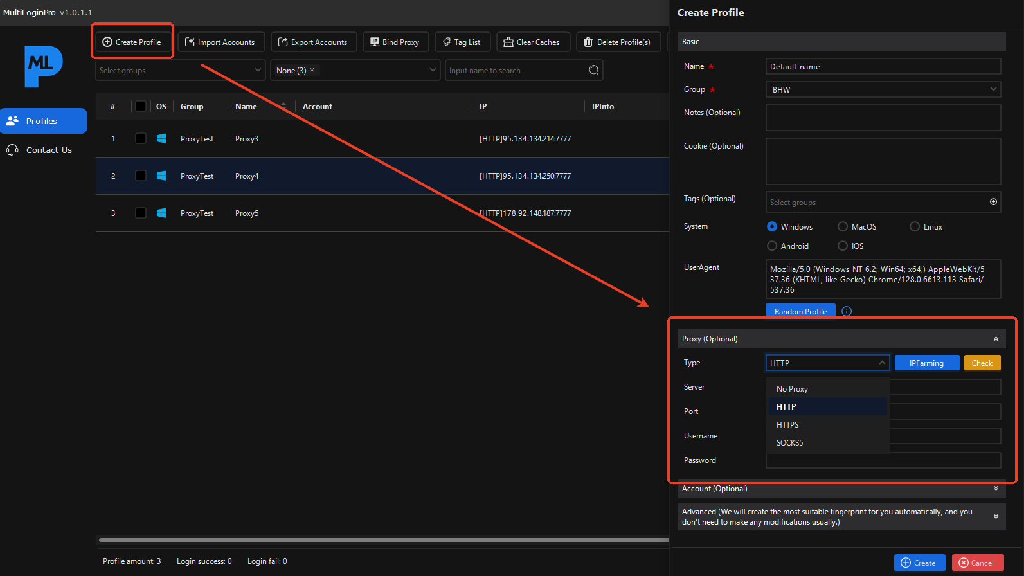Click the Notes (Optional) text area
The width and height of the screenshot is (1024, 576).
pyautogui.click(x=883, y=118)
